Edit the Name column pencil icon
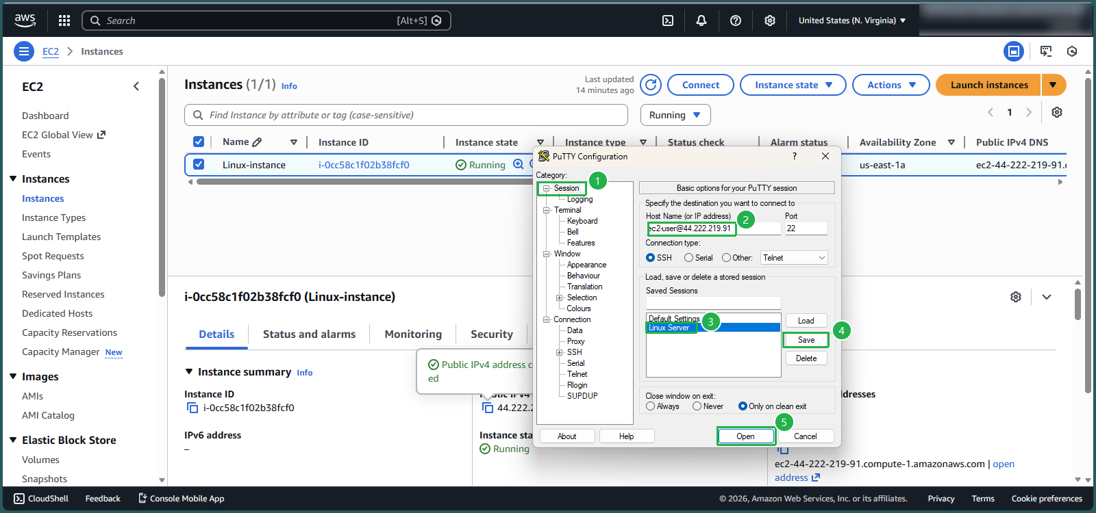The height and width of the screenshot is (513, 1096). (257, 142)
